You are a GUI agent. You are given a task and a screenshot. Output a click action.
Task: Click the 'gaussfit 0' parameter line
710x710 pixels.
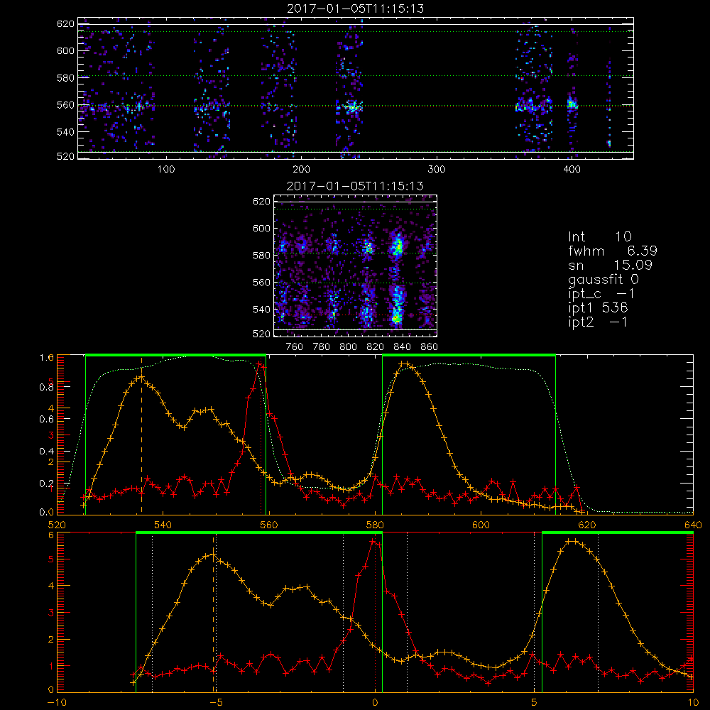click(x=603, y=279)
